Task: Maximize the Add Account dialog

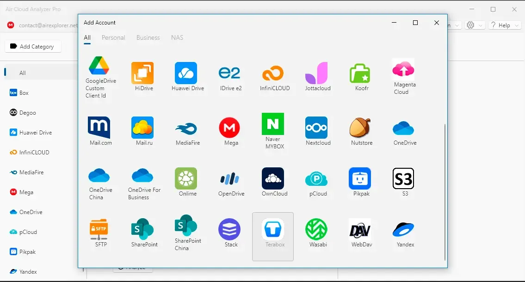Action: tap(415, 23)
